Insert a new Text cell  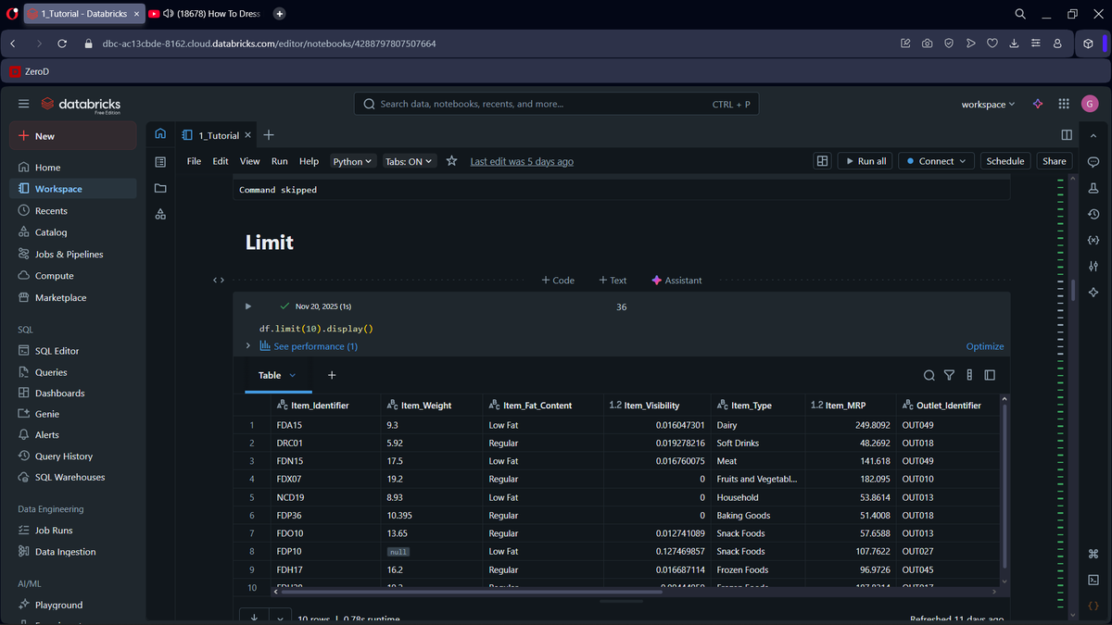coord(613,280)
